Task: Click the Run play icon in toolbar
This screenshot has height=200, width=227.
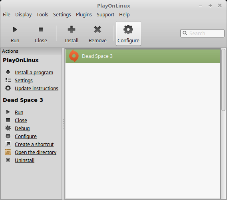Action: (15, 30)
